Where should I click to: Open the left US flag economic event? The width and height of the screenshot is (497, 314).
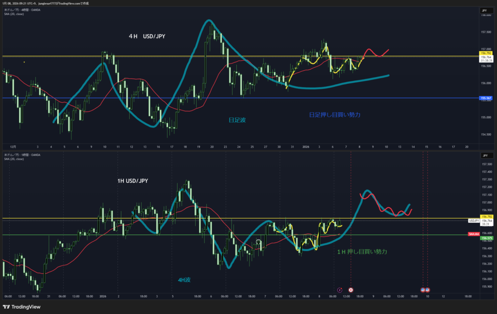[423, 290]
